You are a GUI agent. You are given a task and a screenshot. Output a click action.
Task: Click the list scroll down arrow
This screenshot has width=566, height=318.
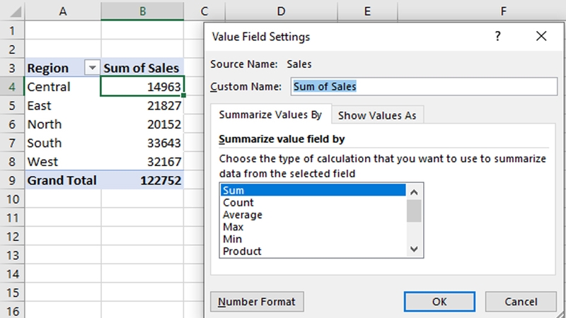414,249
